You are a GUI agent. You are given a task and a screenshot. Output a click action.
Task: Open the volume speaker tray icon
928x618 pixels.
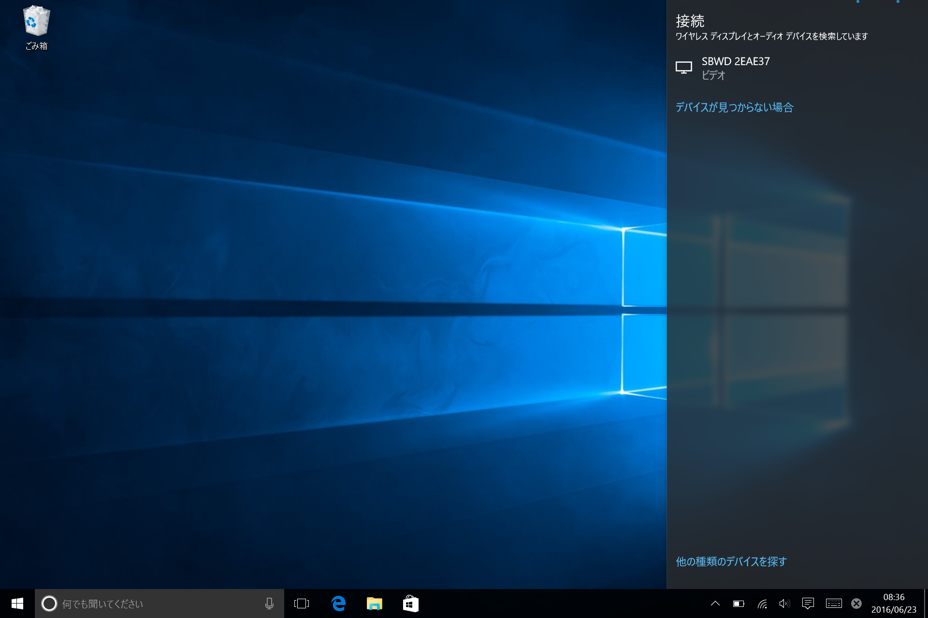coord(784,604)
